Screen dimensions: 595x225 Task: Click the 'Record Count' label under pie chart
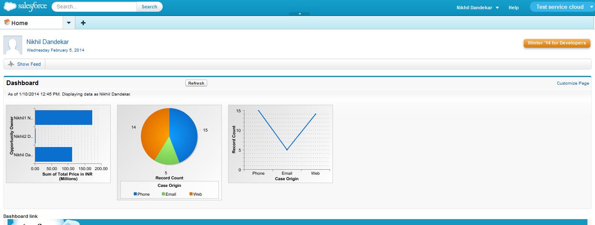pos(169,178)
